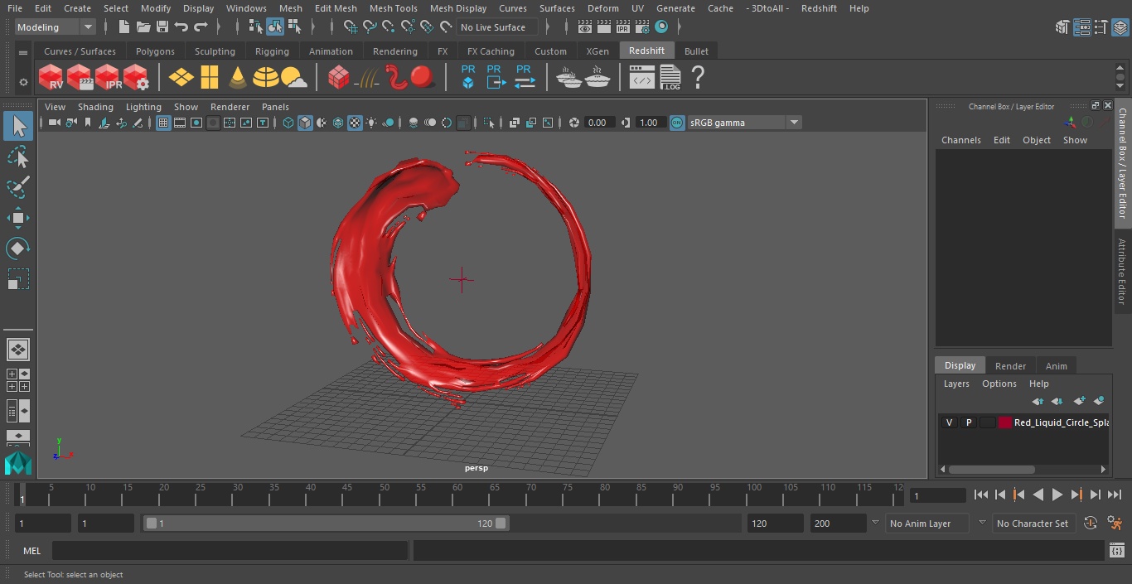Click No Live Surface field
1132x584 pixels.
click(x=497, y=27)
